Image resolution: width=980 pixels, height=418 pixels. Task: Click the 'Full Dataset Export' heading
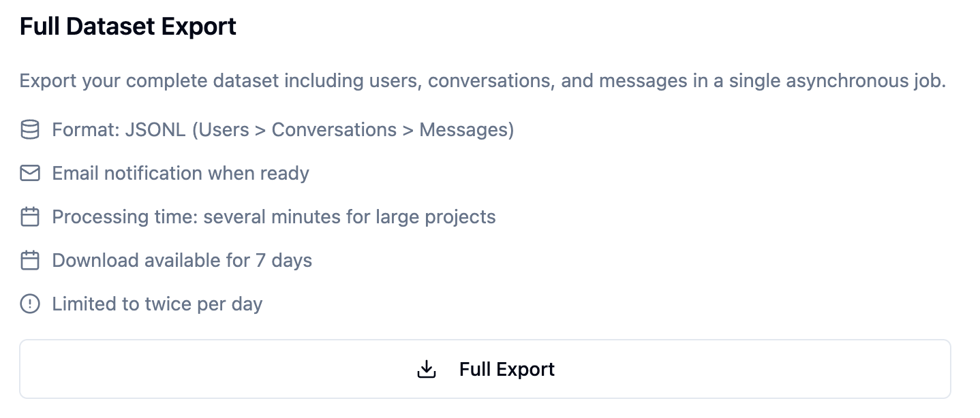pyautogui.click(x=128, y=27)
